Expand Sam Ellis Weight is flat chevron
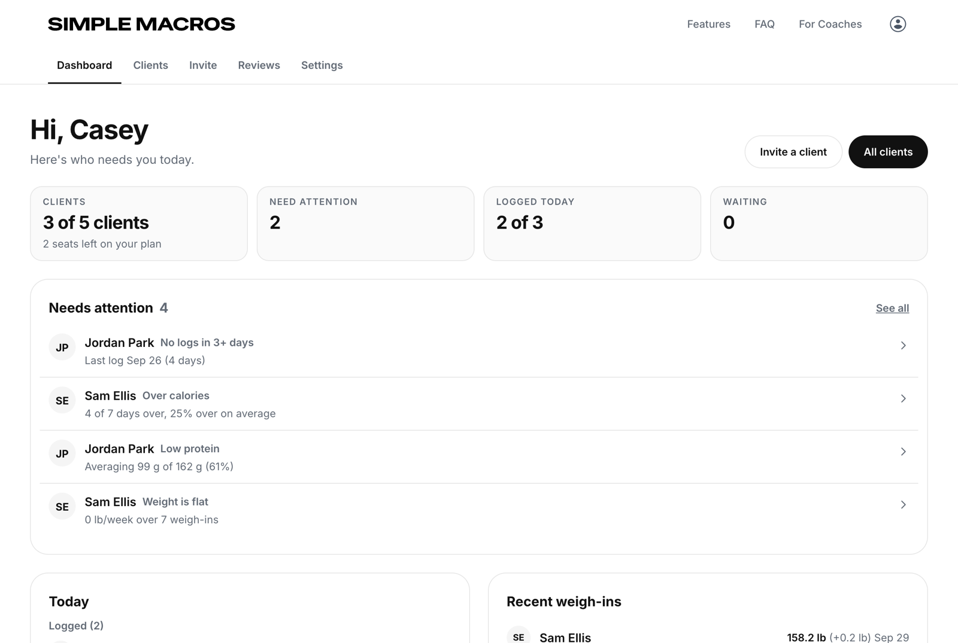The image size is (958, 643). pyautogui.click(x=903, y=505)
